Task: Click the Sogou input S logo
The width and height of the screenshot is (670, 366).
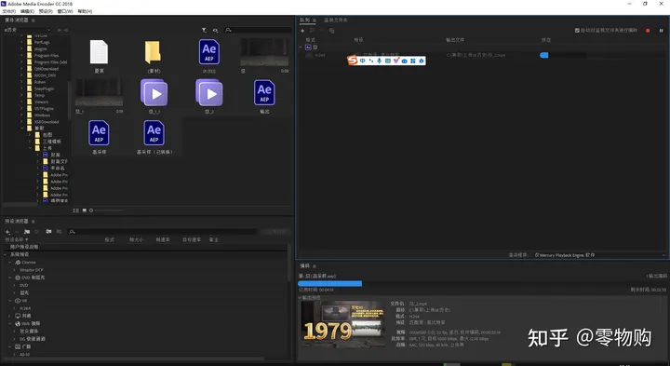Action: click(x=352, y=61)
